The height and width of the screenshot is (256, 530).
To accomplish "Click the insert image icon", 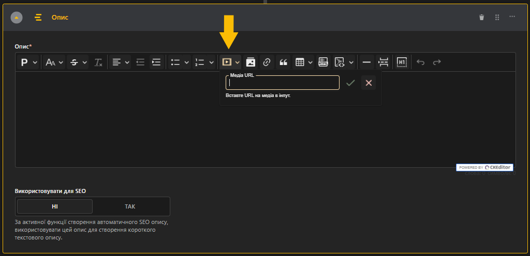I will 251,62.
